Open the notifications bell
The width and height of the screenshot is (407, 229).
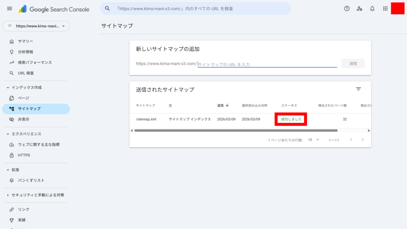click(x=372, y=8)
